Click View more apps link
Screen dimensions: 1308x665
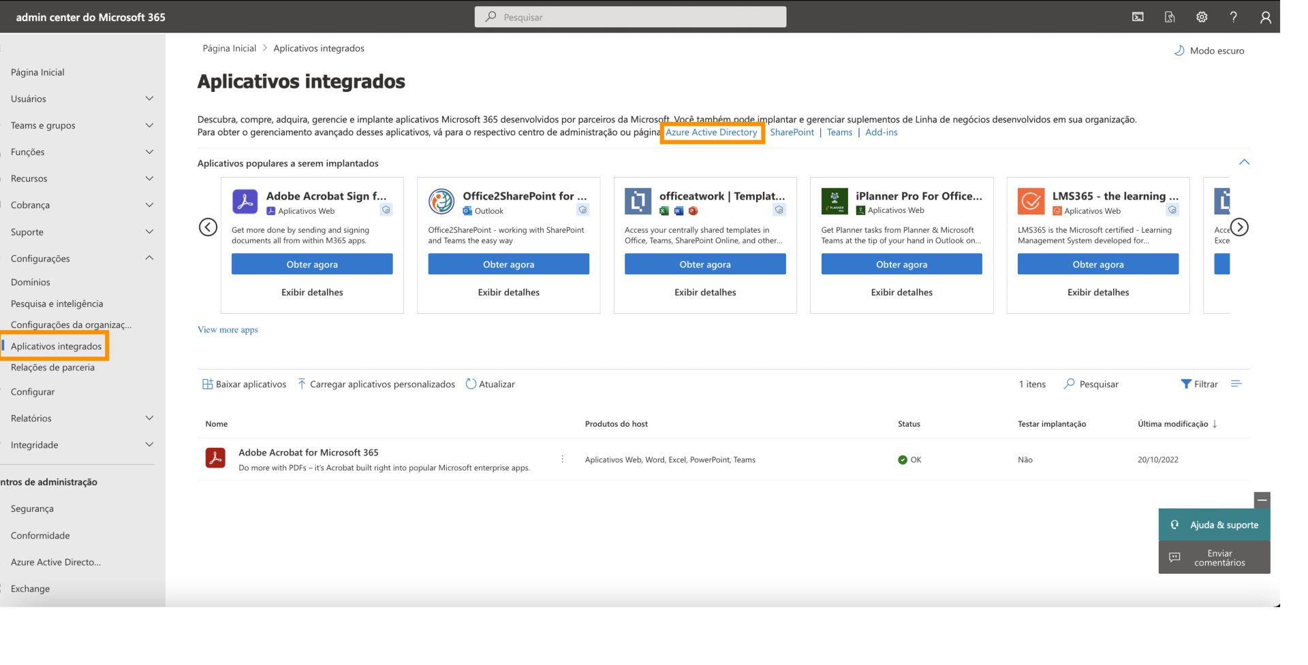click(x=228, y=329)
